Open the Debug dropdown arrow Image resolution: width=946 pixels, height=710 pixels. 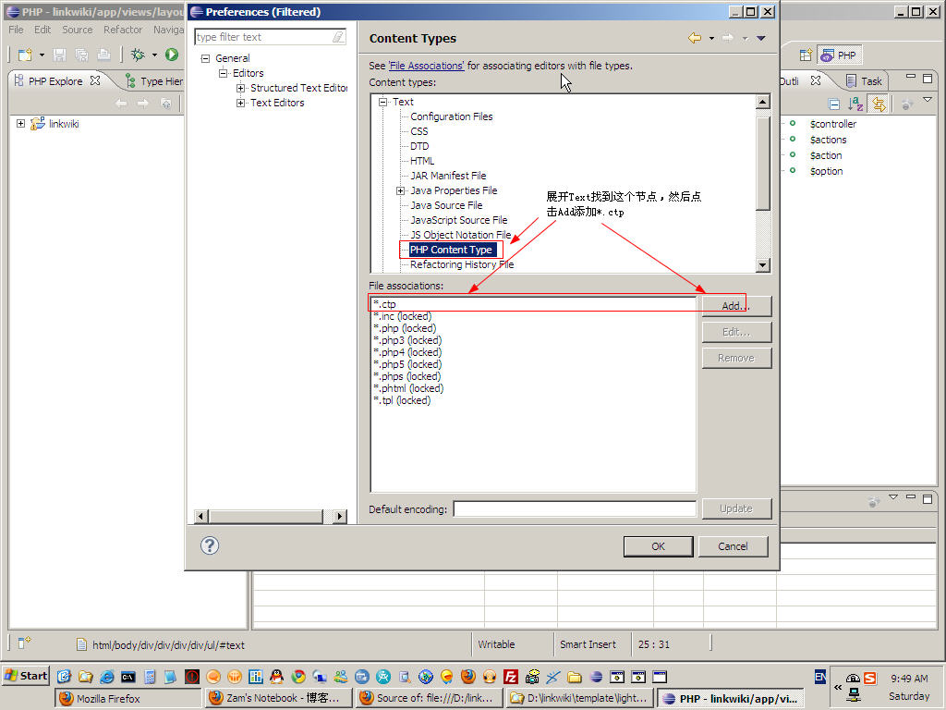pyautogui.click(x=154, y=55)
